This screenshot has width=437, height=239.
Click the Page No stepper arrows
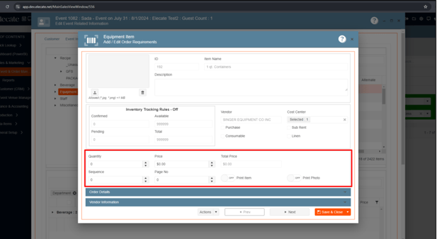[212, 180]
